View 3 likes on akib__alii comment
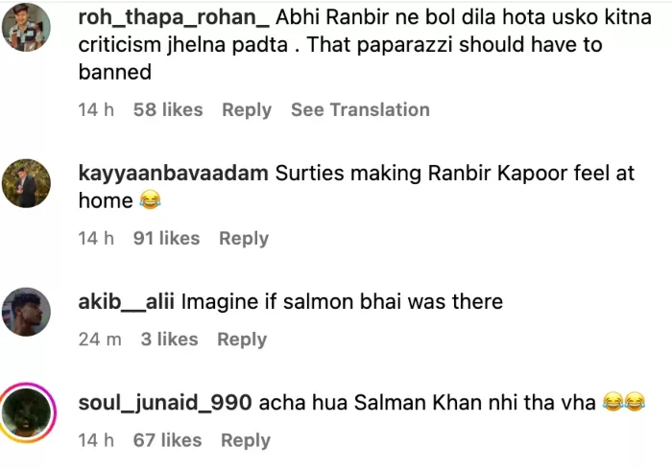Screen dimensions: 672x469 point(169,340)
